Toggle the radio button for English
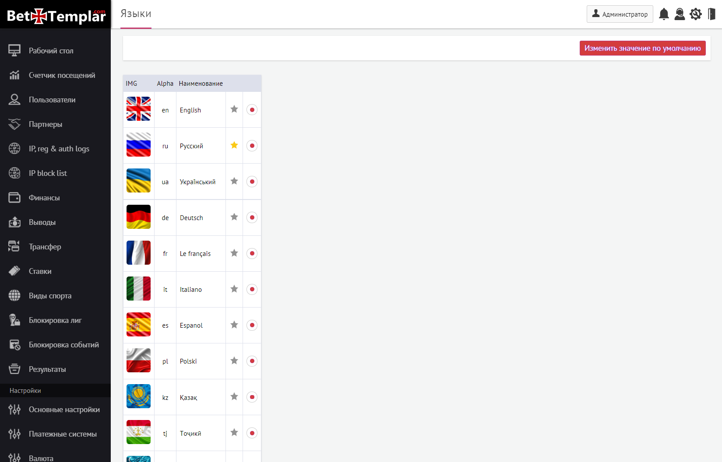The image size is (722, 462). (x=252, y=110)
